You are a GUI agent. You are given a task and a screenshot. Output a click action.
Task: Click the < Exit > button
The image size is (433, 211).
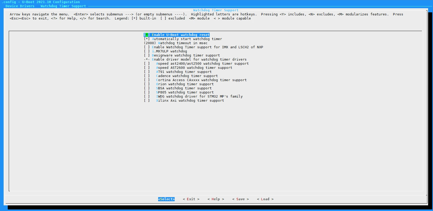[191, 199]
